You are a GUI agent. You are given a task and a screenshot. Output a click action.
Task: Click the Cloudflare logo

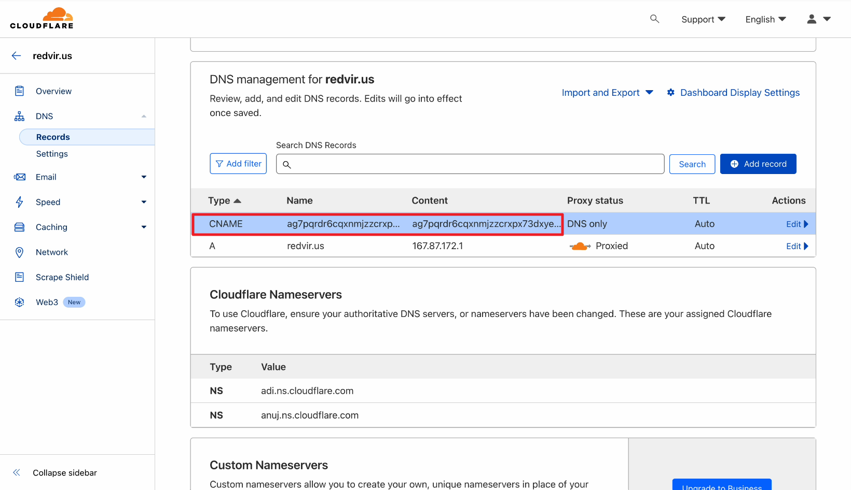point(42,19)
